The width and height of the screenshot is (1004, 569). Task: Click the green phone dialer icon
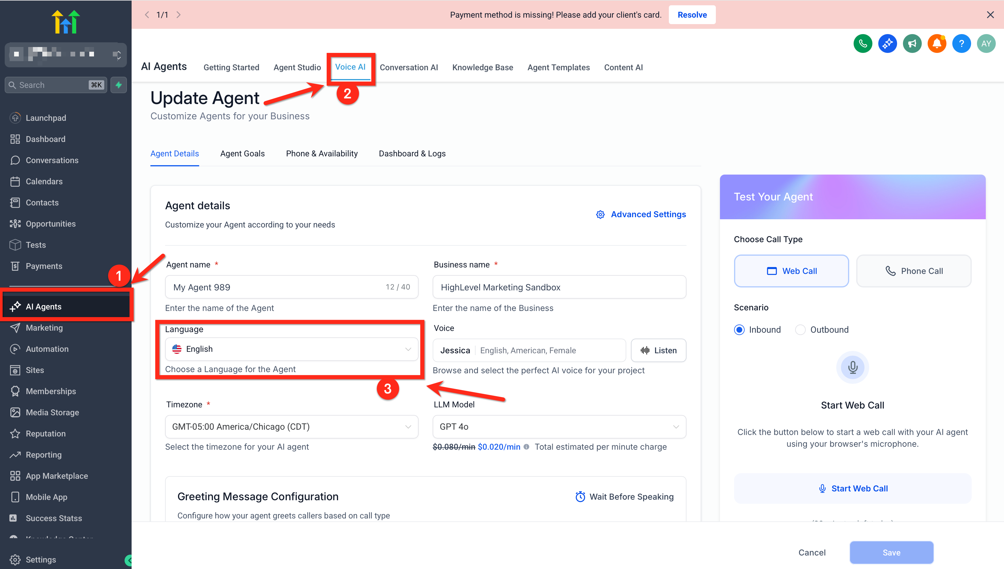[x=863, y=43]
